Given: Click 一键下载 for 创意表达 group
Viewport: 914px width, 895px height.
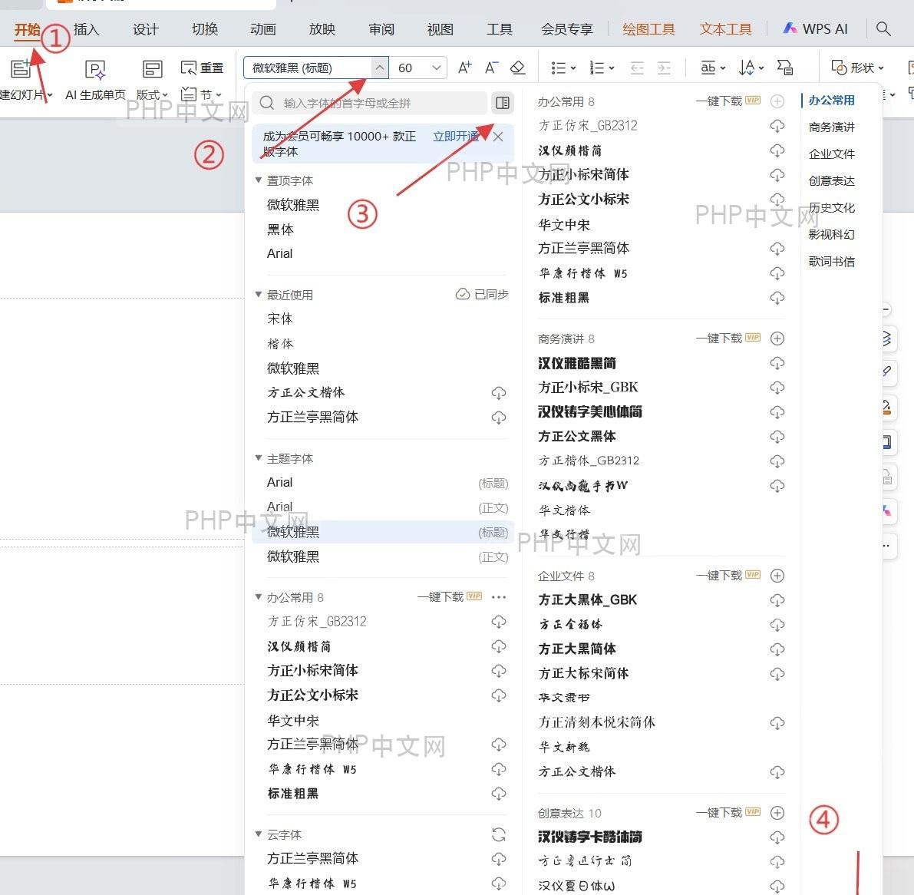Looking at the screenshot, I should coord(719,812).
